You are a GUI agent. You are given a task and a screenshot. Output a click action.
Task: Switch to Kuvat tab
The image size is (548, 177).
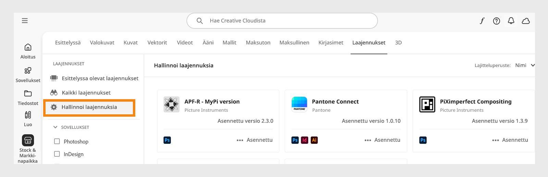coord(130,43)
